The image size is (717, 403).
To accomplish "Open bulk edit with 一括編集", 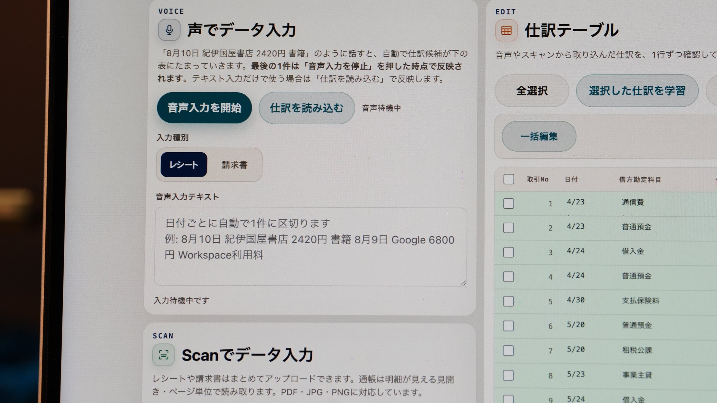I will pos(539,136).
